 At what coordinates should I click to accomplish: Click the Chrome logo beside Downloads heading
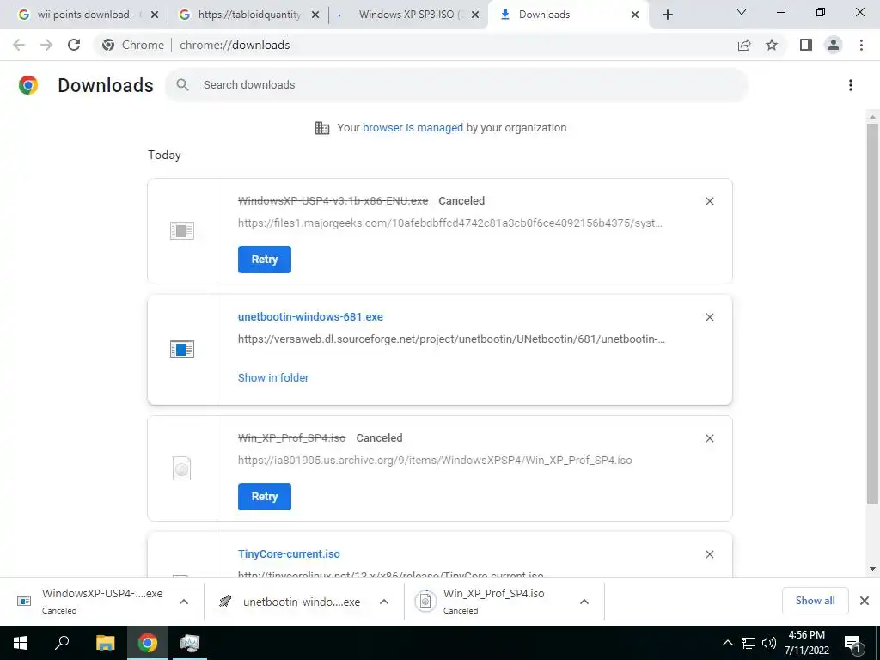point(28,85)
